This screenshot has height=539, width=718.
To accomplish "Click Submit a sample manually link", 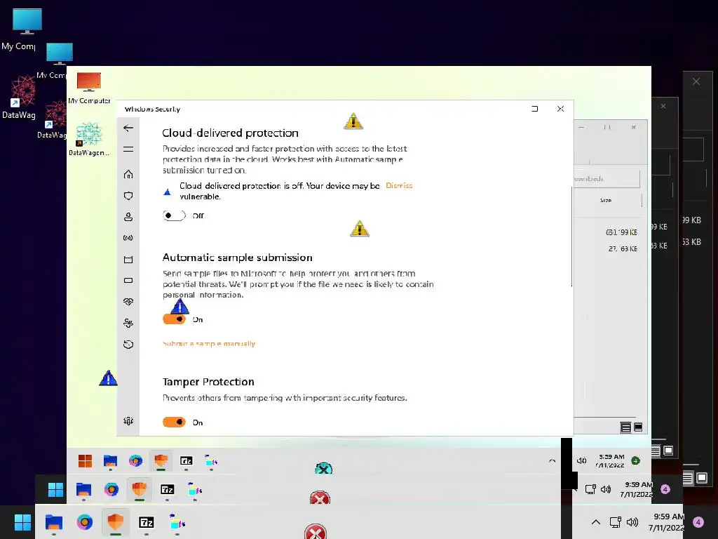I will pos(209,344).
